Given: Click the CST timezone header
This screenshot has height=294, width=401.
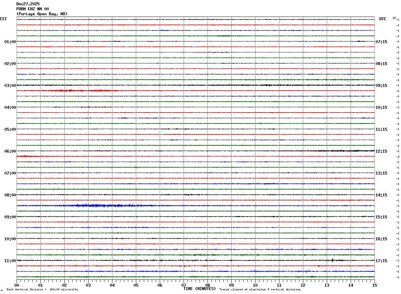Looking at the screenshot, I should (x=3, y=19).
